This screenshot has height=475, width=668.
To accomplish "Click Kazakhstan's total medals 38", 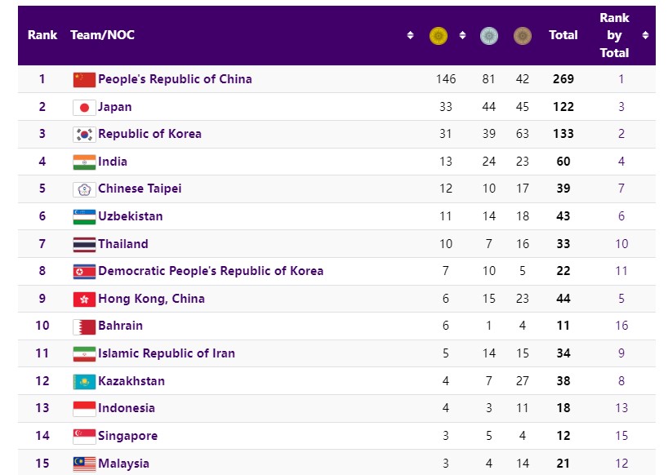I will pyautogui.click(x=563, y=381).
